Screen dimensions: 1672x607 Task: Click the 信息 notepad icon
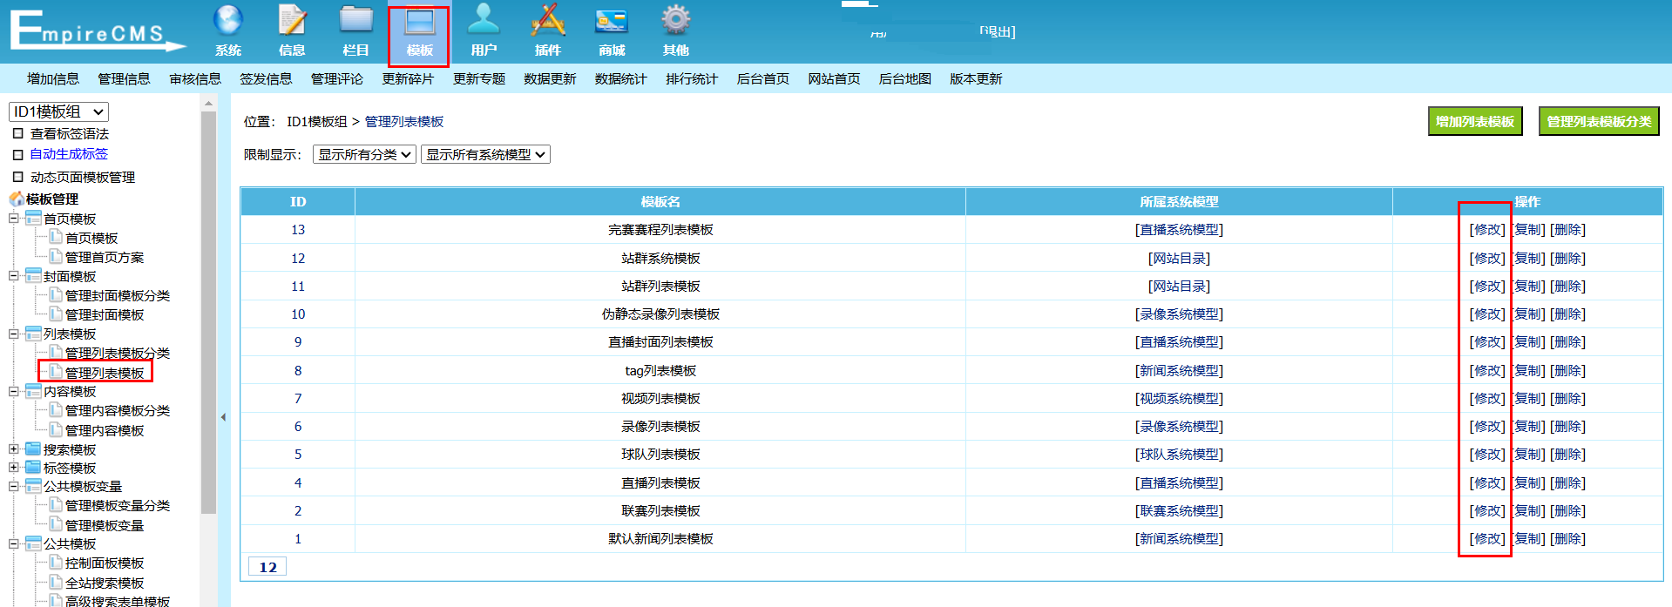pyautogui.click(x=292, y=22)
